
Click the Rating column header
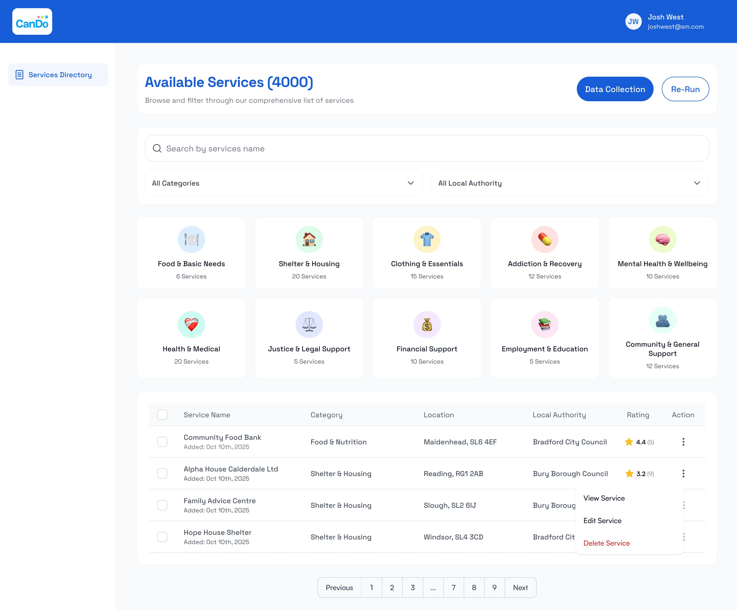tap(638, 415)
